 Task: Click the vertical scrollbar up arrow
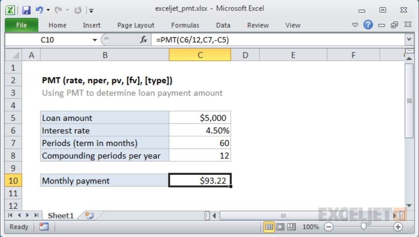coord(409,58)
